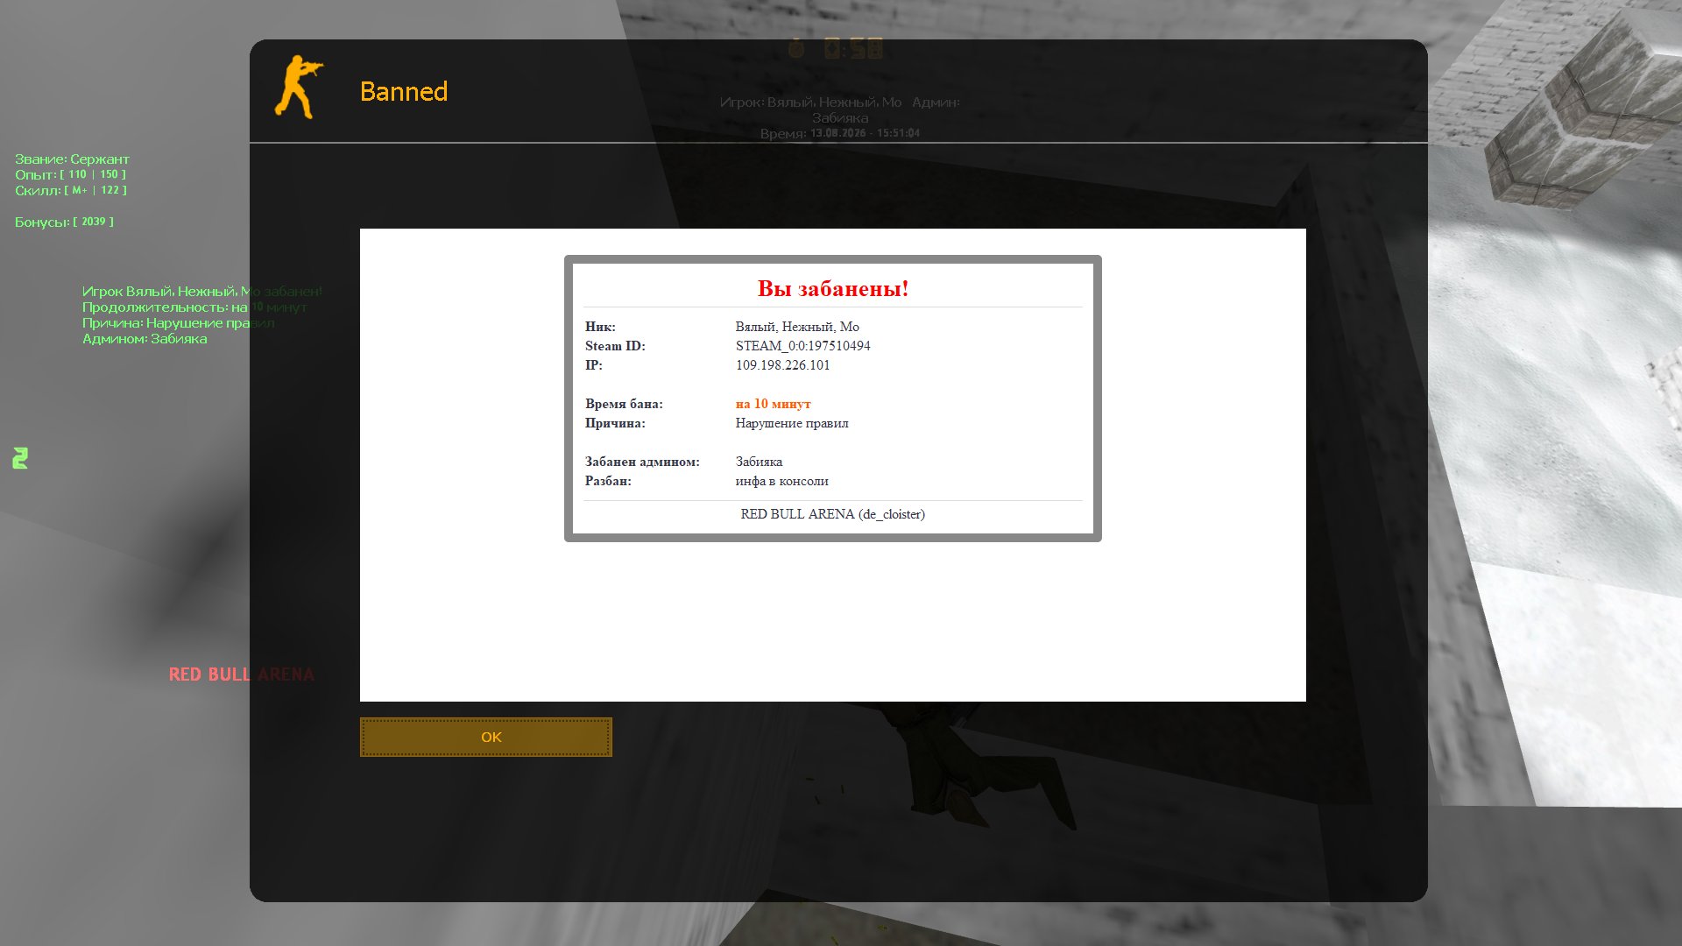Click the "Бонусы: [ 2039 ]" HUD line
This screenshot has height=946, width=1682.
pyautogui.click(x=64, y=222)
